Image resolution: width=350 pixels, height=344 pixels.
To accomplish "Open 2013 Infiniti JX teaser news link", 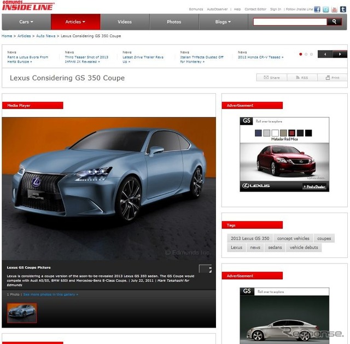I will (86, 59).
